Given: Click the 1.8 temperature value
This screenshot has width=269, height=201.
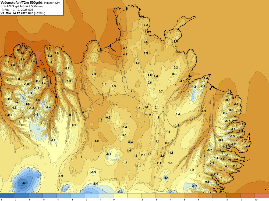Looking at the screenshot, I should pos(21,66).
